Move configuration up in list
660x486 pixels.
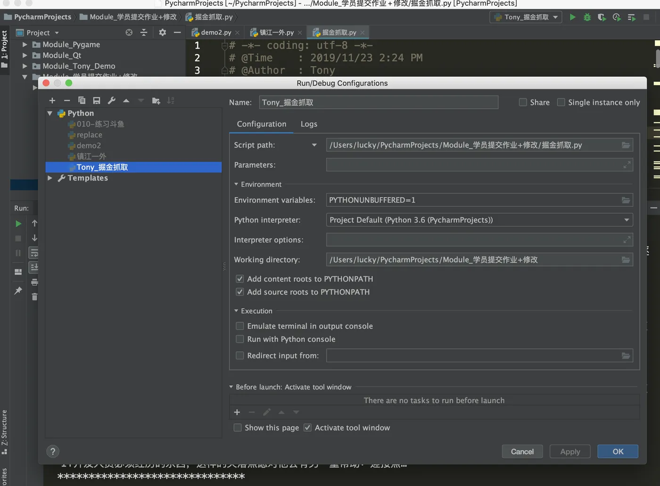coord(126,101)
